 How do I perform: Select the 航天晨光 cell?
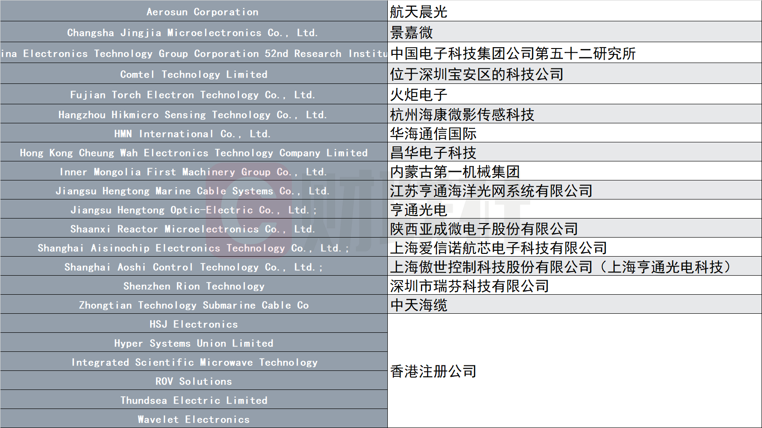click(x=575, y=11)
